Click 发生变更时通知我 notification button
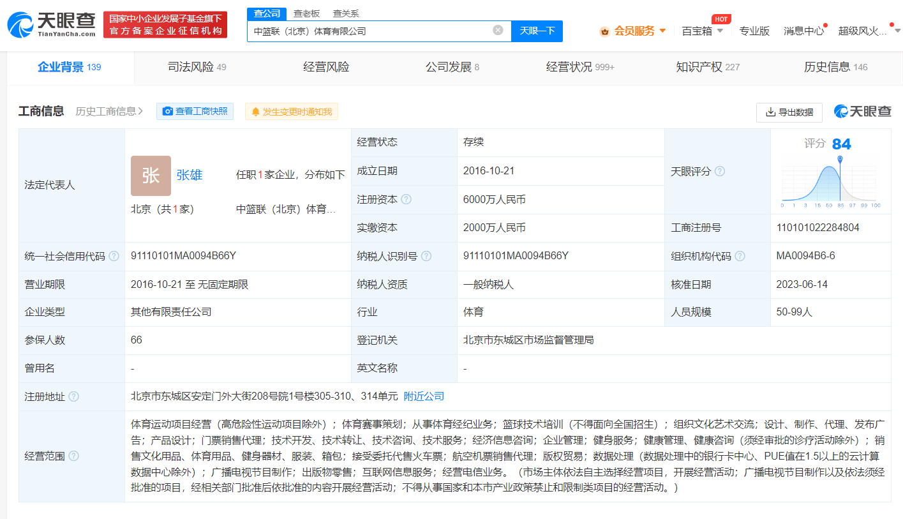Image resolution: width=903 pixels, height=519 pixels. (292, 112)
